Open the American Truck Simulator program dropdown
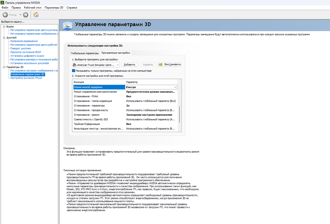This screenshot has width=330, height=224. (96, 65)
